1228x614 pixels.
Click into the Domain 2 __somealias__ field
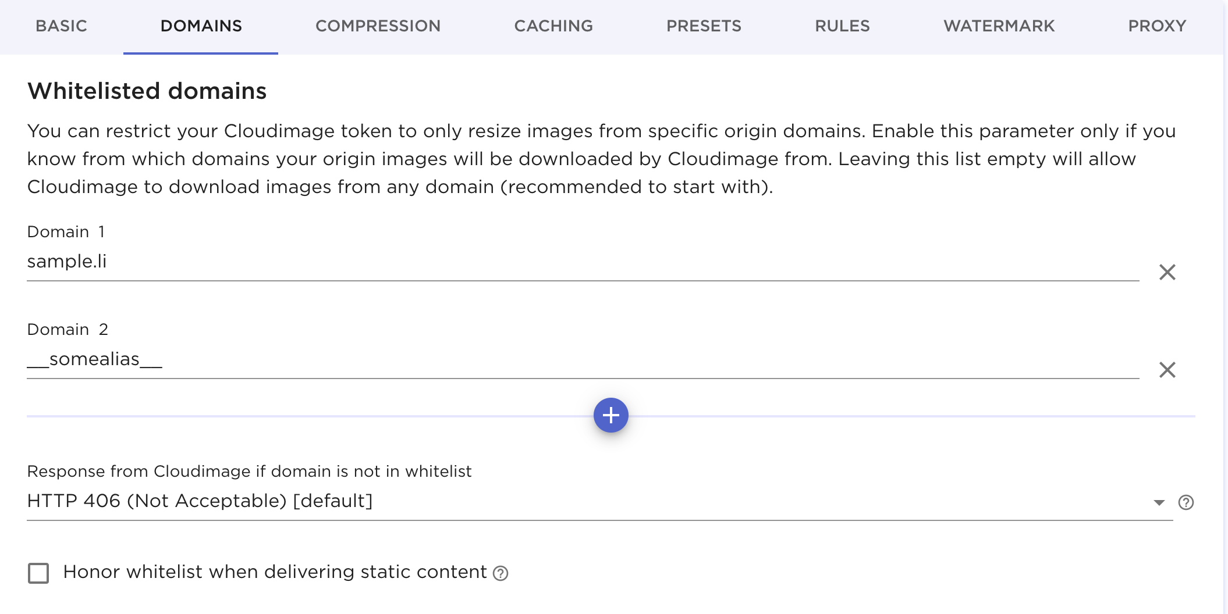coord(582,359)
